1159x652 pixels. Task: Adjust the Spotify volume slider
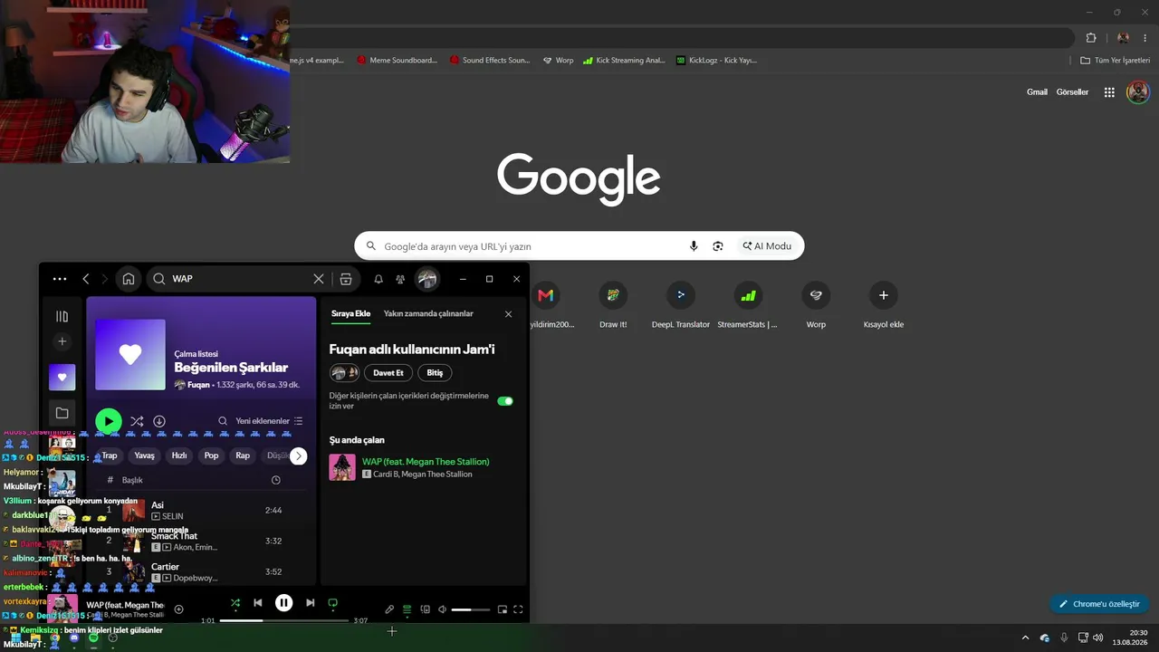(470, 609)
